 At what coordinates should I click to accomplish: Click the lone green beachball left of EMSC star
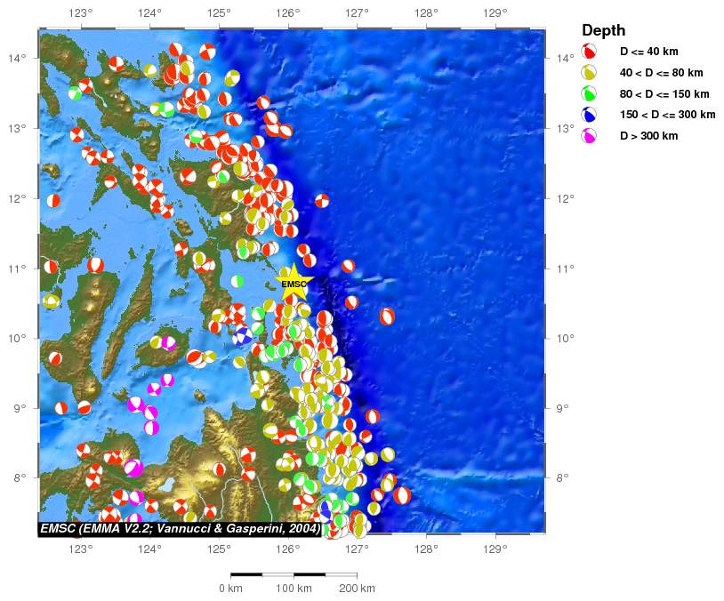(x=237, y=281)
